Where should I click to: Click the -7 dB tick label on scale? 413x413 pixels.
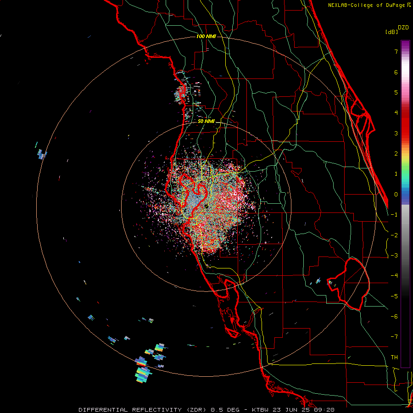point(394,337)
